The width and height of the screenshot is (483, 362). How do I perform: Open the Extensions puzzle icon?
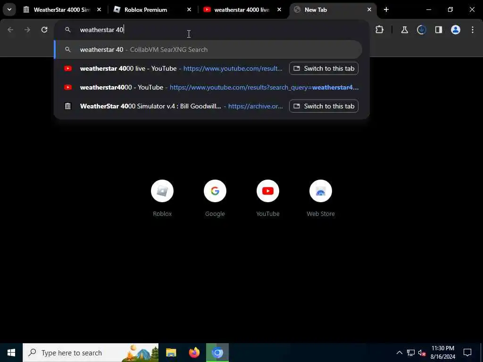pyautogui.click(x=380, y=30)
